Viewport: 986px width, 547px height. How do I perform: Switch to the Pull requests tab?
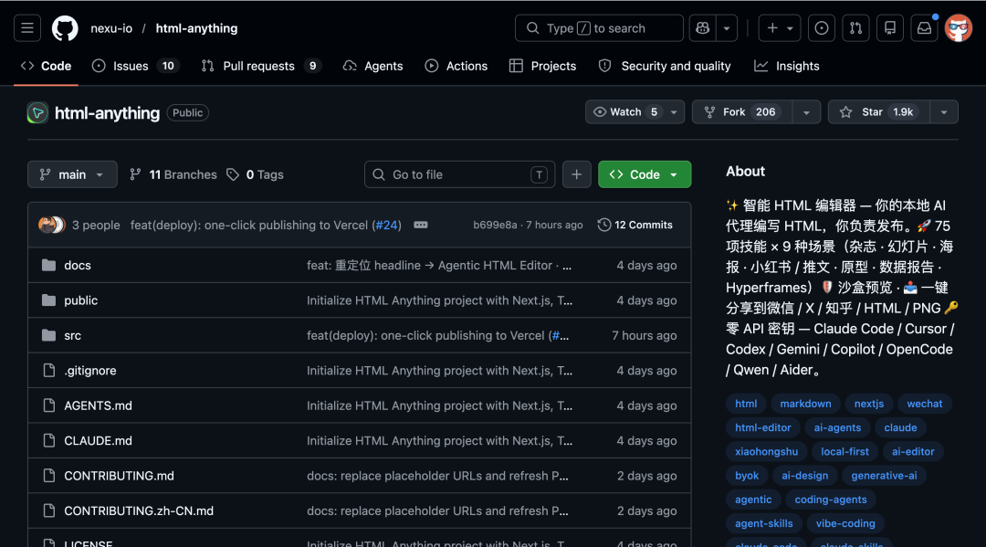click(x=261, y=66)
